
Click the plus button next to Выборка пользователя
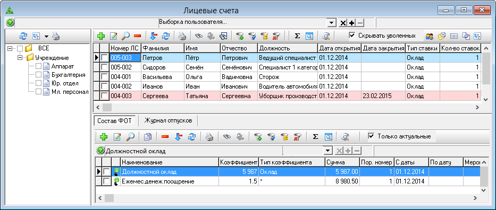tap(351, 23)
